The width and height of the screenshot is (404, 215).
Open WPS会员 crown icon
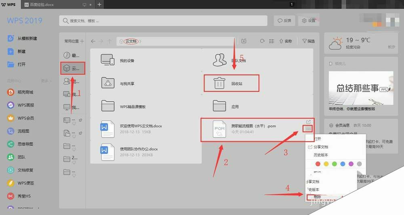tap(11, 118)
